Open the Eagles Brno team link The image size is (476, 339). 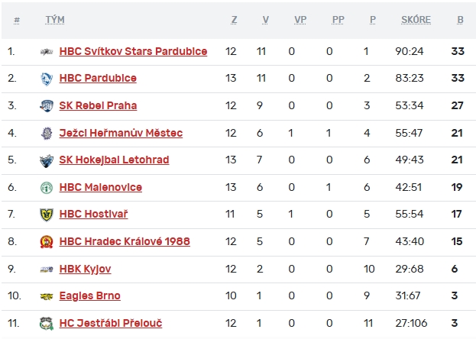click(89, 296)
